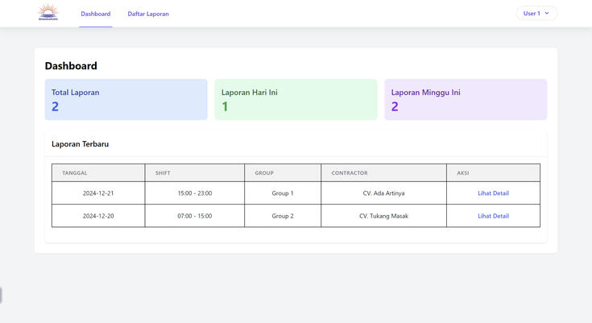Click the Group 1 table cell
The height and width of the screenshot is (323, 592).
point(283,193)
